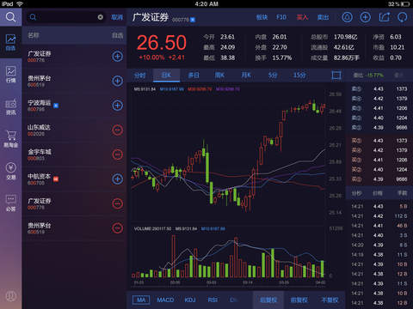Open the 资讯 news section in the sidebar
Image resolution: width=413 pixels, height=309 pixels.
10,106
